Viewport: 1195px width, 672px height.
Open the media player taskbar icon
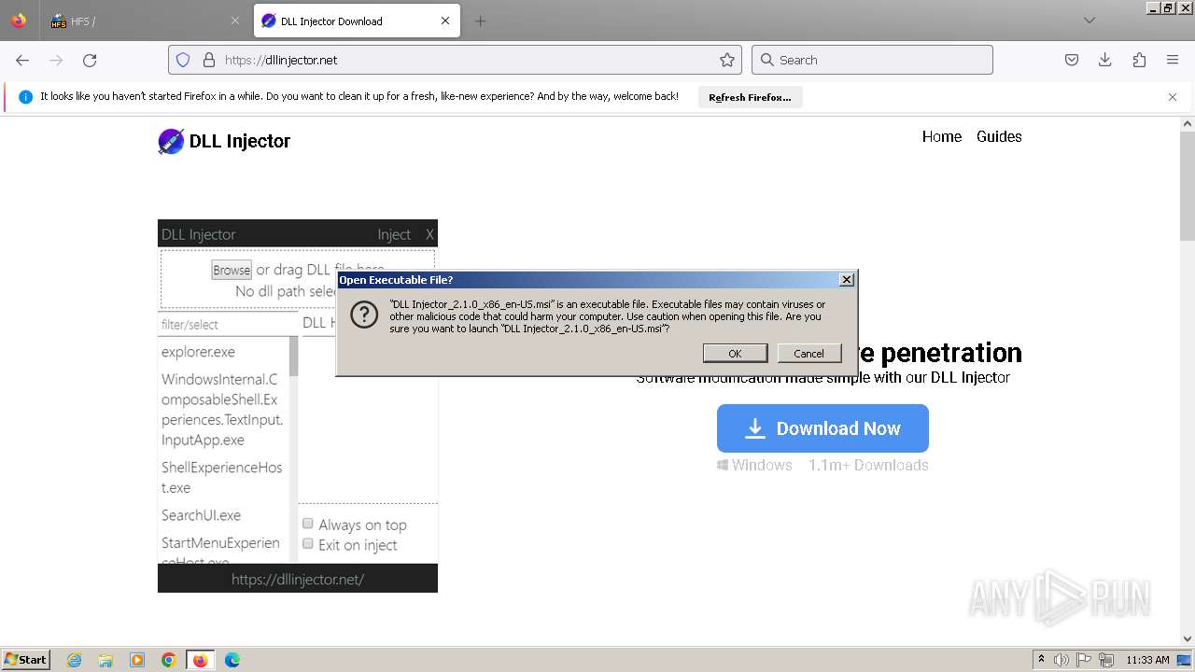(137, 660)
